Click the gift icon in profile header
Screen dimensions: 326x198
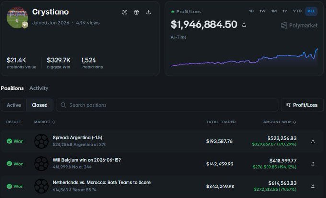click(136, 12)
